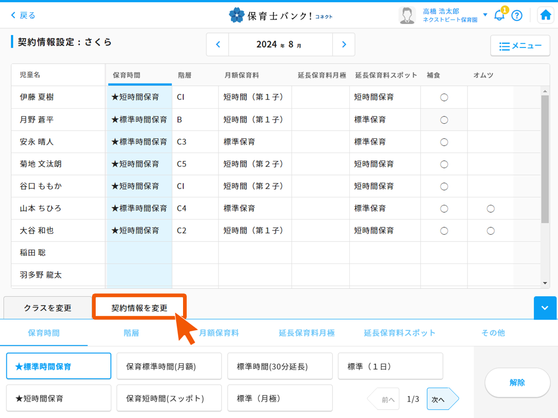Toggle 補食 circle for 伊藤 夏樹

pyautogui.click(x=444, y=98)
